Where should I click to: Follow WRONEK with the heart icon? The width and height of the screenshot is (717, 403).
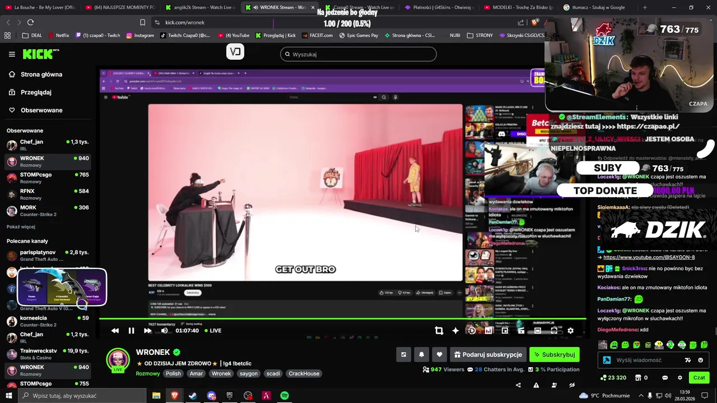(439, 355)
